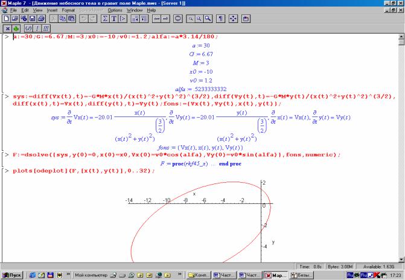Switch to the first 'Част...' Word taskbar button

pos(224,275)
